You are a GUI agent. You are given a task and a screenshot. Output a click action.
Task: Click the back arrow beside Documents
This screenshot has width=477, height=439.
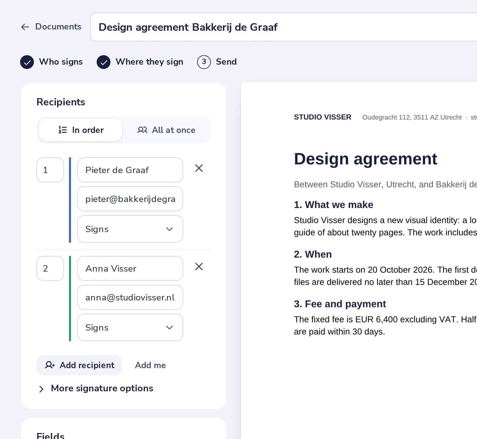(x=25, y=27)
